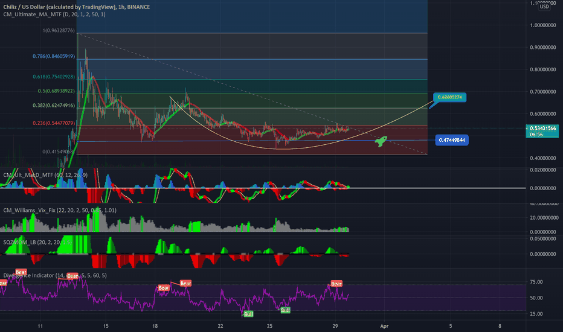The width and height of the screenshot is (563, 332).
Task: Click RSI axis value 50.00
Action: click(536, 298)
